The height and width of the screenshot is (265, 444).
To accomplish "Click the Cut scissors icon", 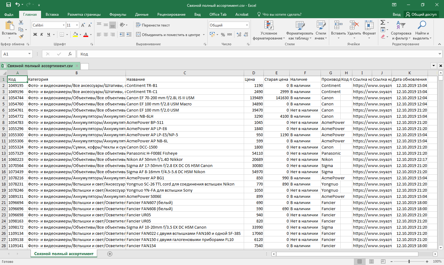I will 21,22.
